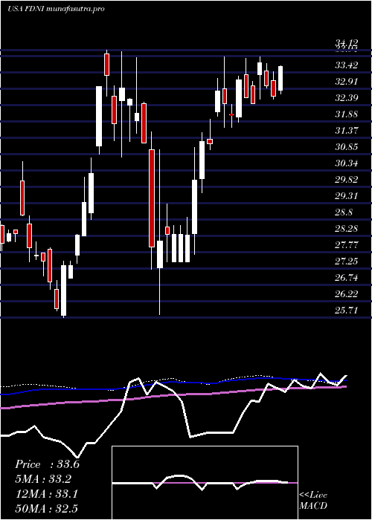Screen dimensions: 372x520
Task: Select the 26.74 price axis label
Action: [347, 278]
